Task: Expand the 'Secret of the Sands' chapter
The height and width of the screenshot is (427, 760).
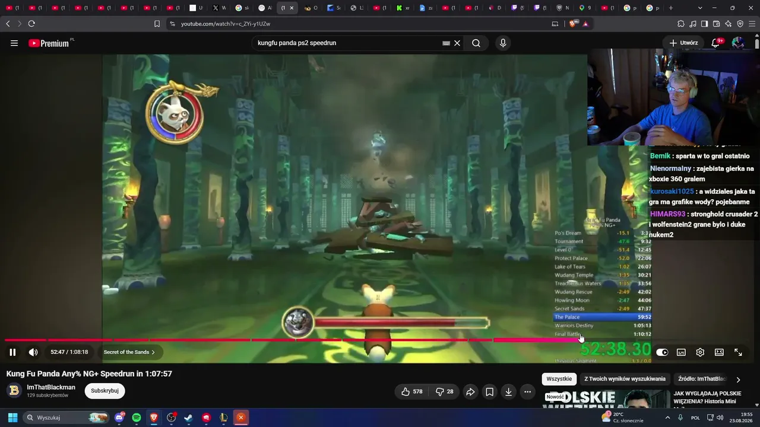Action: point(129,352)
